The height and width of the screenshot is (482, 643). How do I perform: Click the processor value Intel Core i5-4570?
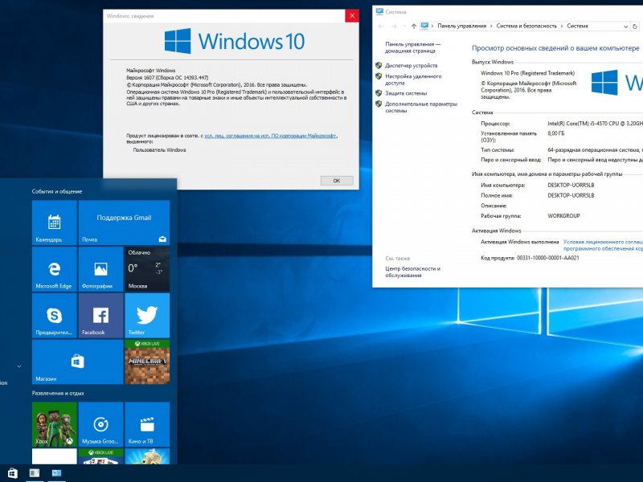tap(595, 124)
